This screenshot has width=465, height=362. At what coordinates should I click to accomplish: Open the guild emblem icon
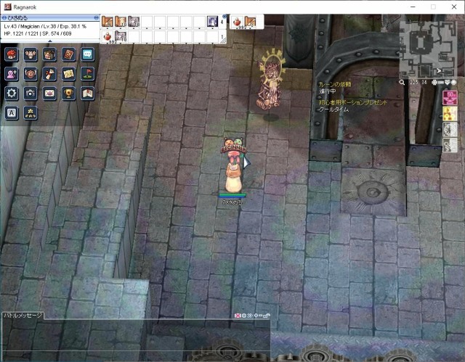coord(31,74)
